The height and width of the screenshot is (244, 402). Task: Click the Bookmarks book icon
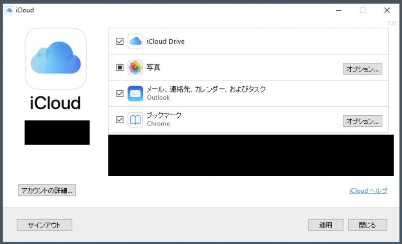tap(135, 120)
